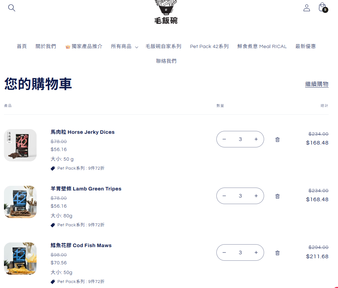Open the shopping cart bag icon
This screenshot has width=338, height=288.
tap(323, 8)
